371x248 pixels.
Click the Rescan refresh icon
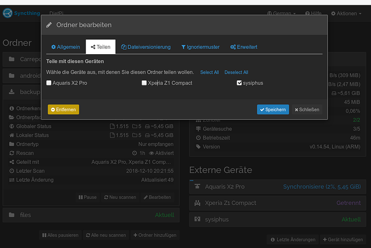(x=12, y=153)
